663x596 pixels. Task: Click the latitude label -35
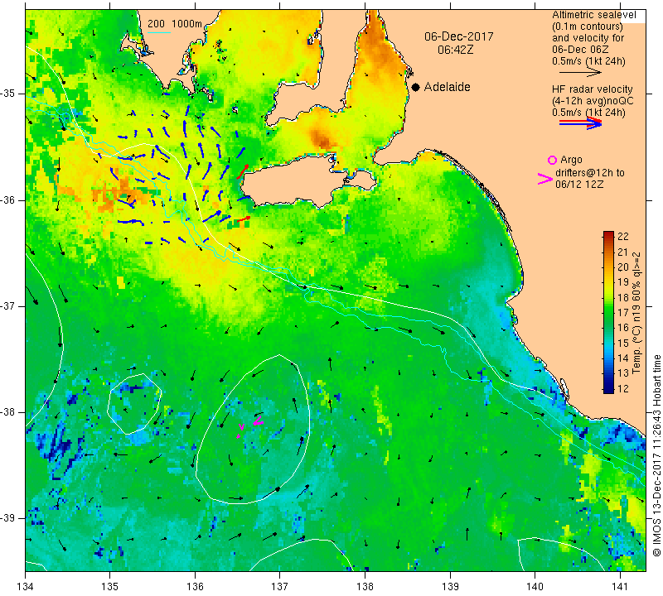(8, 94)
